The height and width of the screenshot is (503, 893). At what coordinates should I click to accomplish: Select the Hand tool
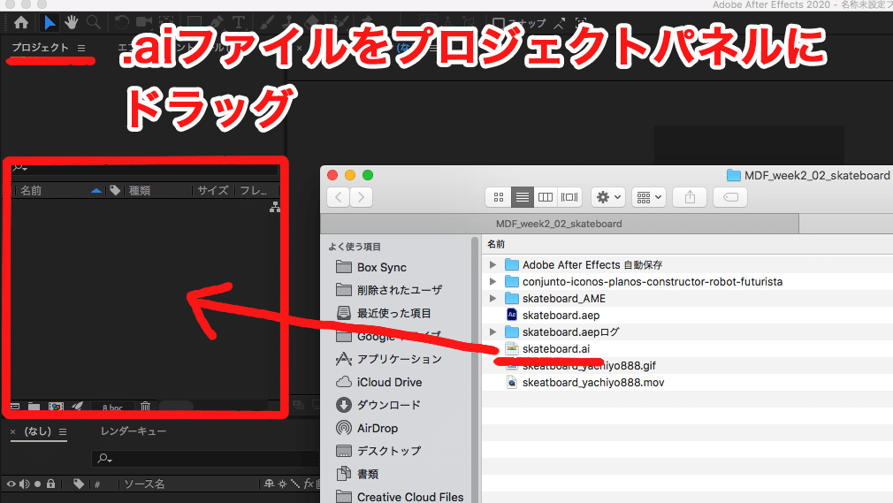(x=72, y=23)
